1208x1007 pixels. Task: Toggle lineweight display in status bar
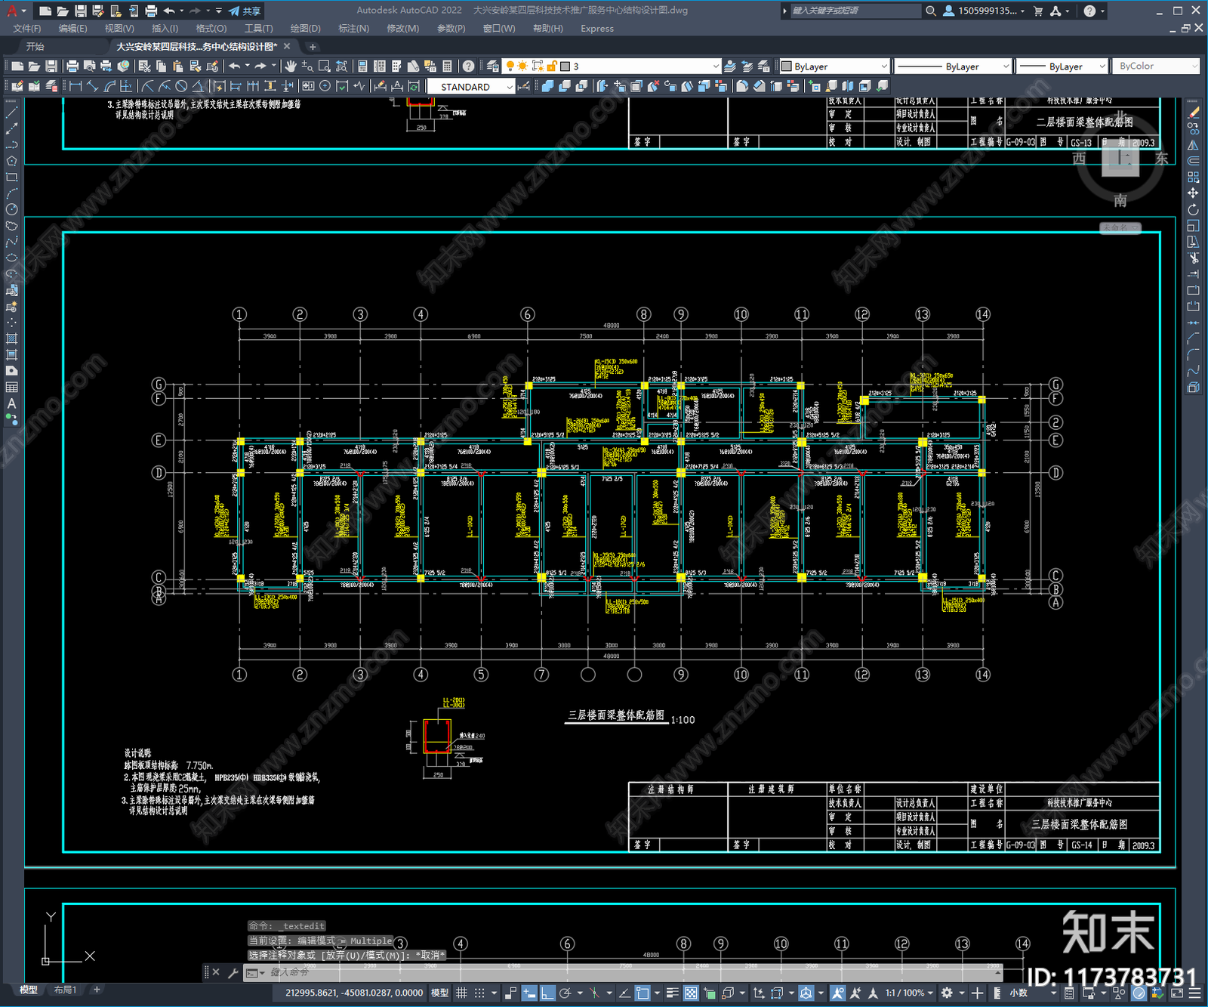672,993
